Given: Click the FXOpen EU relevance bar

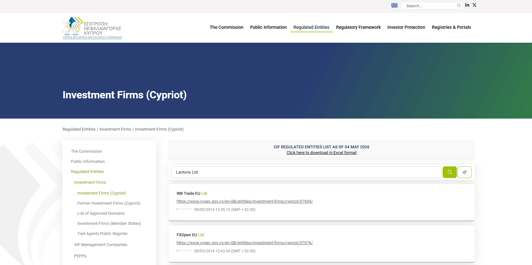Looking at the screenshot, I should pyautogui.click(x=184, y=251).
